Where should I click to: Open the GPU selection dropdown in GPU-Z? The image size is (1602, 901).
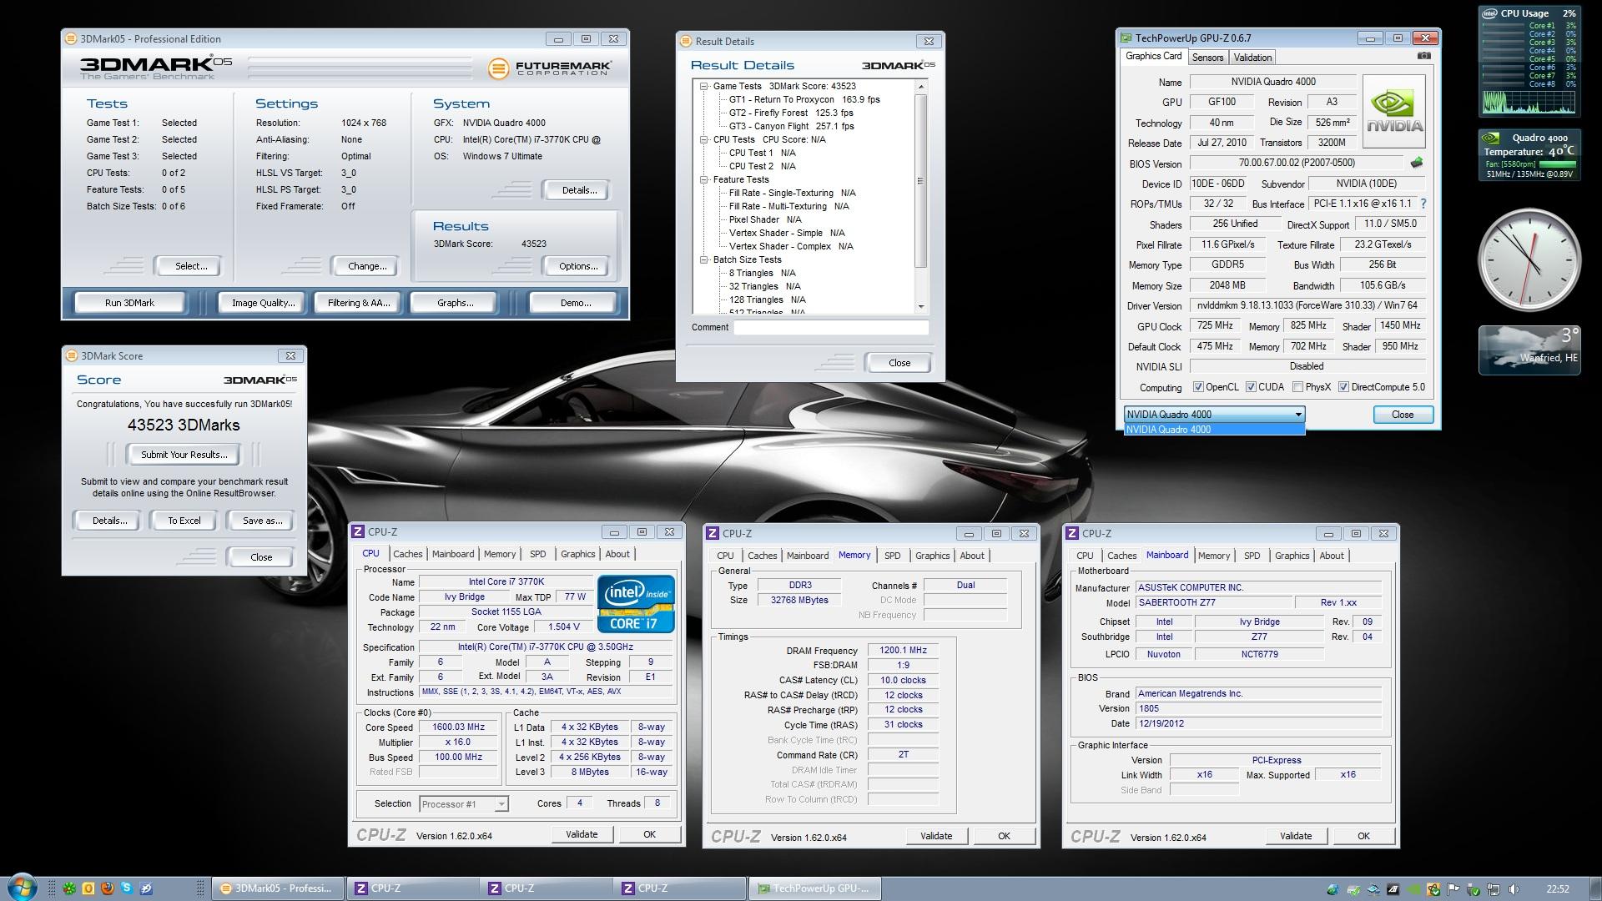coord(1214,415)
